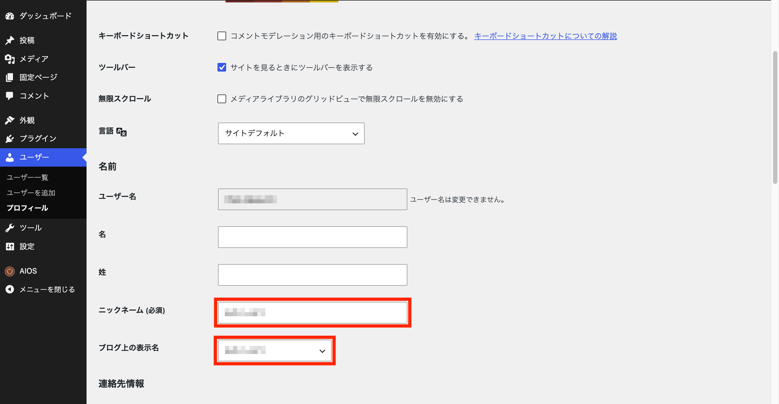
Task: Select プロフィール submenu item
Action: tap(28, 208)
